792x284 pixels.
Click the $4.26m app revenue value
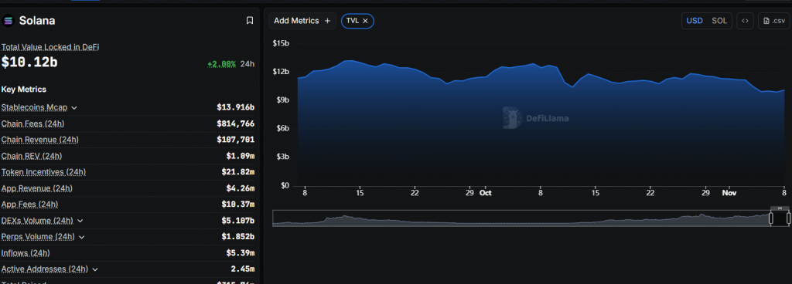(241, 188)
